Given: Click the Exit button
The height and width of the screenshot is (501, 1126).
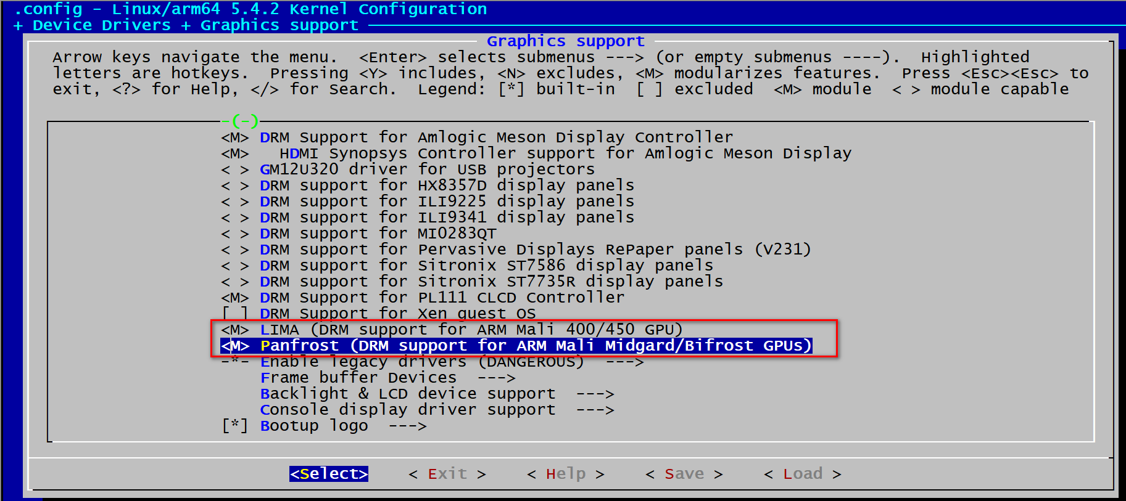Looking at the screenshot, I should 447,474.
